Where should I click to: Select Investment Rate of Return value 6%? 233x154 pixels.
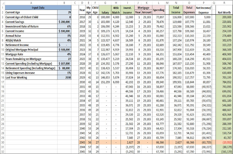pyautogui.click(x=64, y=27)
